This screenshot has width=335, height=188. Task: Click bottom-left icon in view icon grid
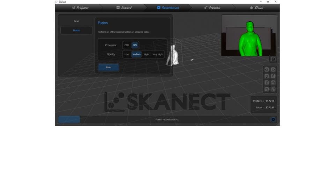[267, 89]
